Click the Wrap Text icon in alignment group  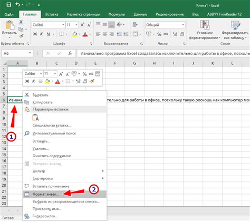click(x=135, y=25)
